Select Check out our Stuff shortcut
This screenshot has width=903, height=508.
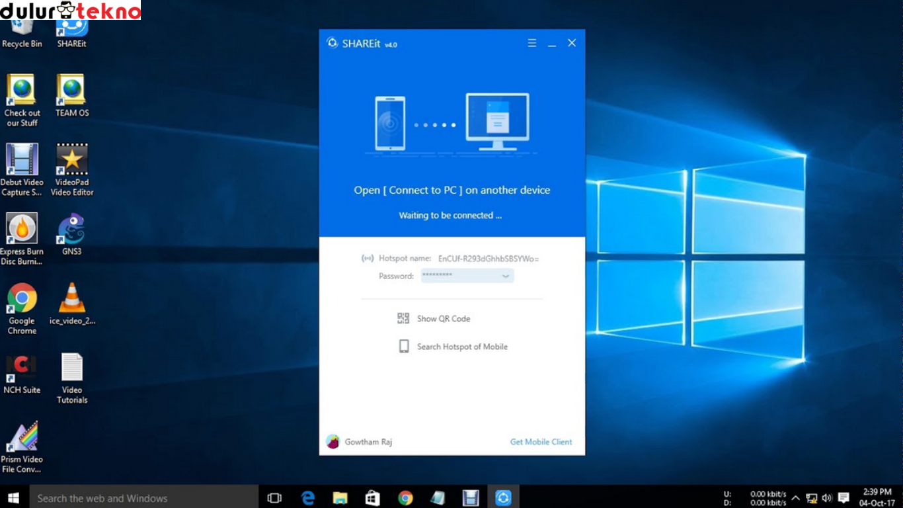pos(22,101)
